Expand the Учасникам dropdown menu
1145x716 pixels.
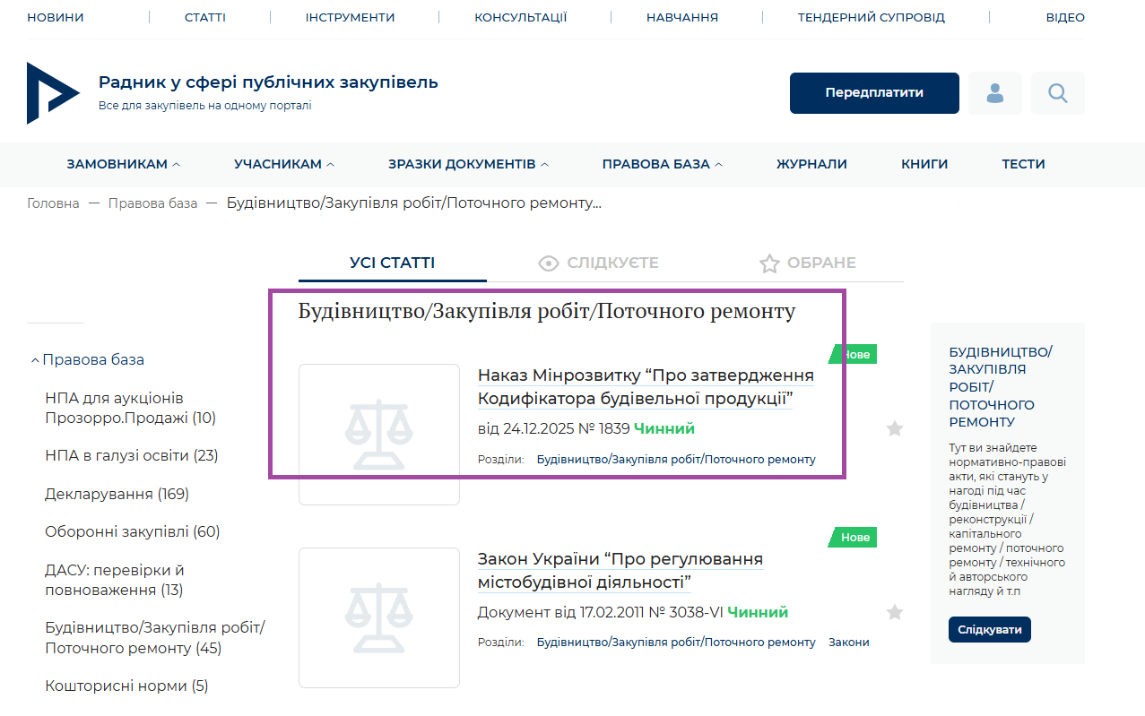284,164
